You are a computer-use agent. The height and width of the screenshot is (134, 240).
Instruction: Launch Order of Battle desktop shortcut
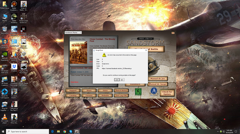coord(23,6)
